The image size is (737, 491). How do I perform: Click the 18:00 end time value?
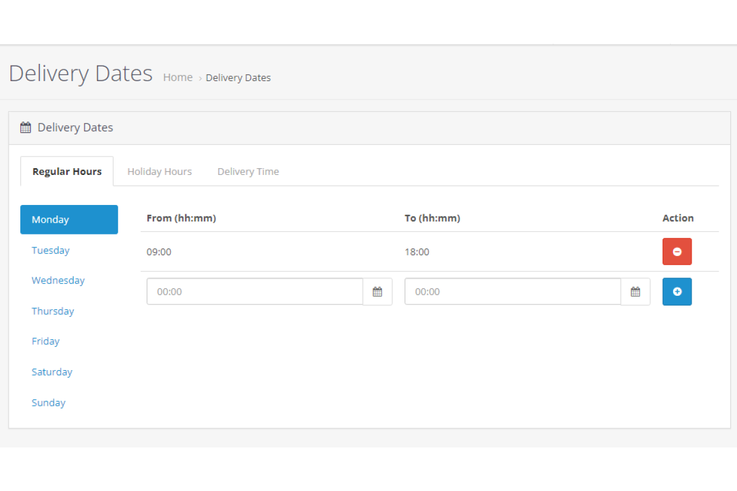[417, 252]
